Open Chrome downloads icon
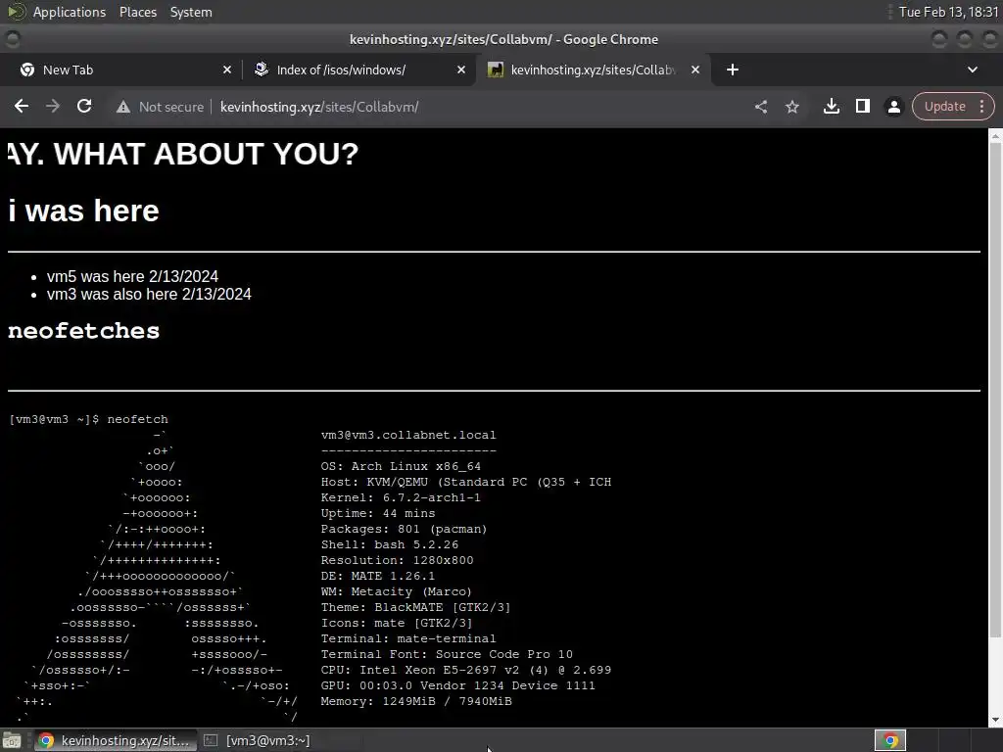1003x752 pixels. tap(832, 106)
